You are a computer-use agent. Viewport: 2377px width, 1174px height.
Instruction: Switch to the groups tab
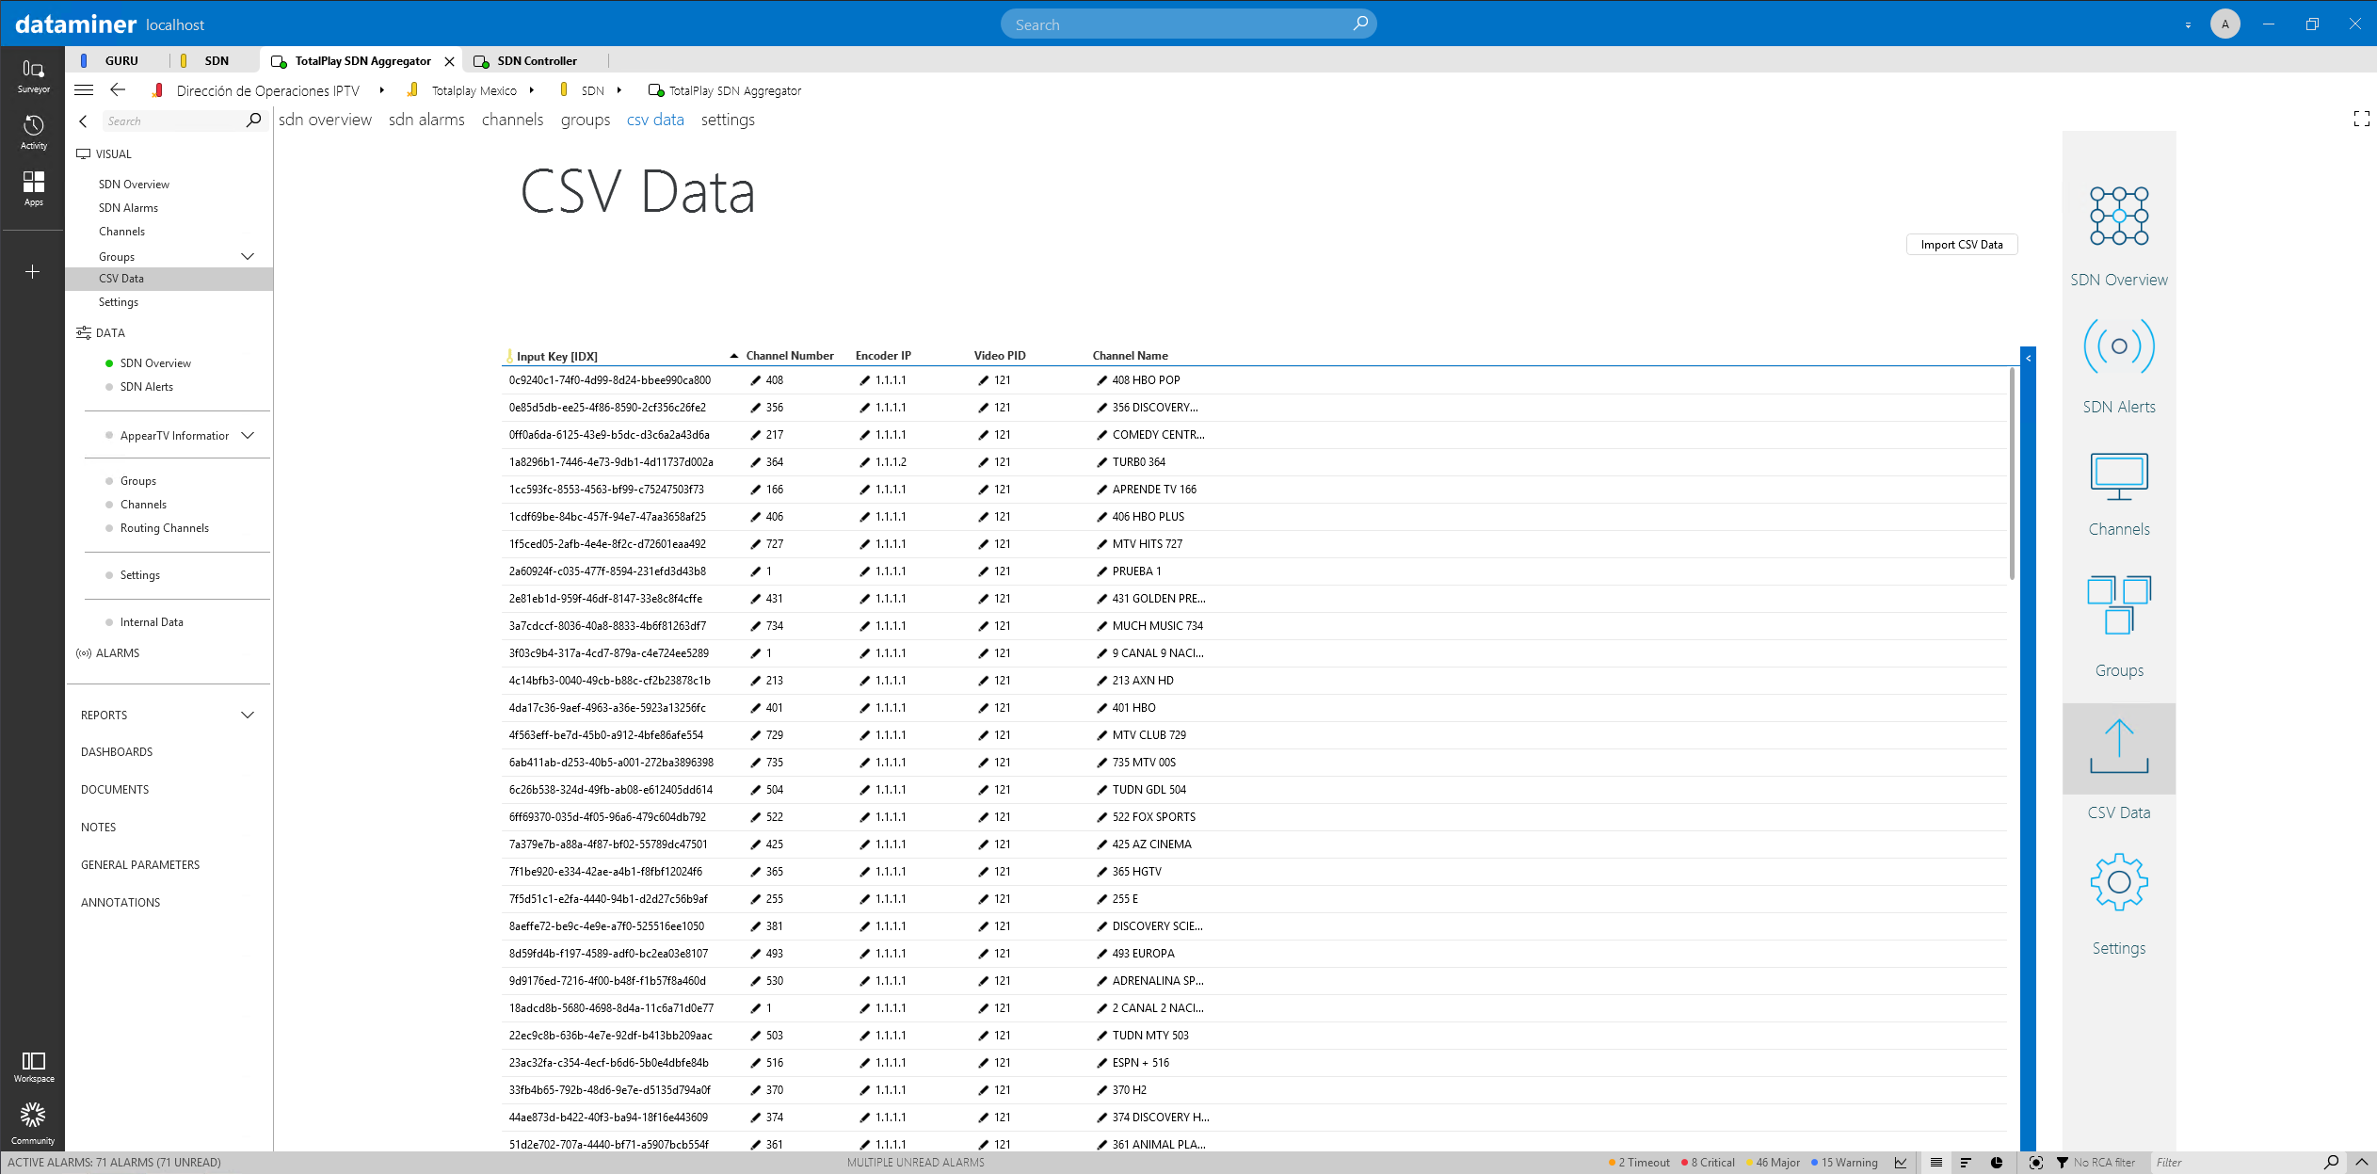pyautogui.click(x=586, y=120)
